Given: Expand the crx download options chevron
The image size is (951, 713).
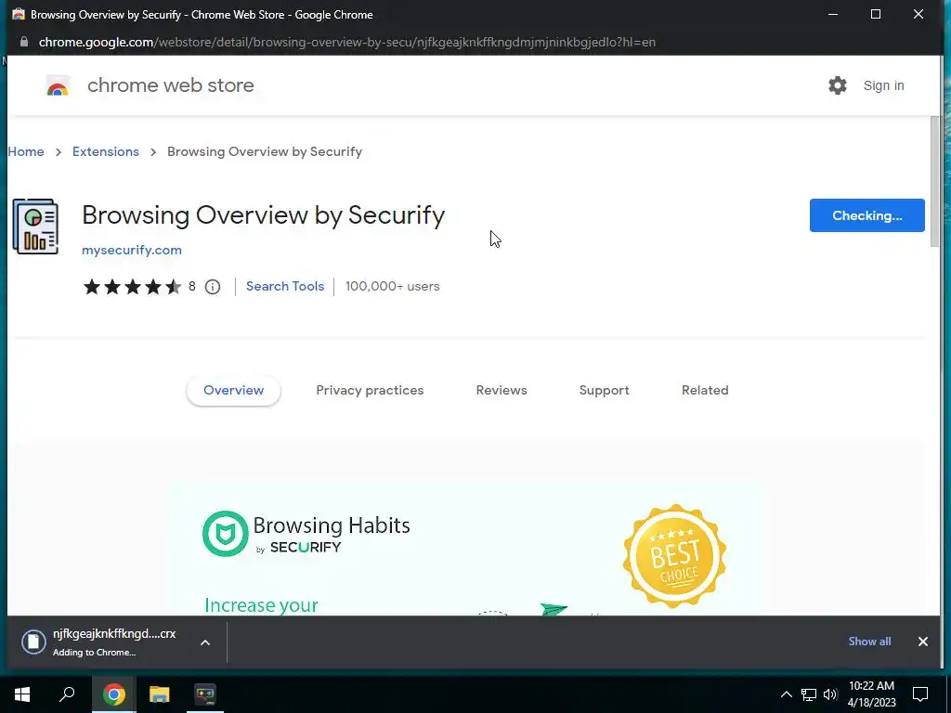Looking at the screenshot, I should click(x=205, y=642).
